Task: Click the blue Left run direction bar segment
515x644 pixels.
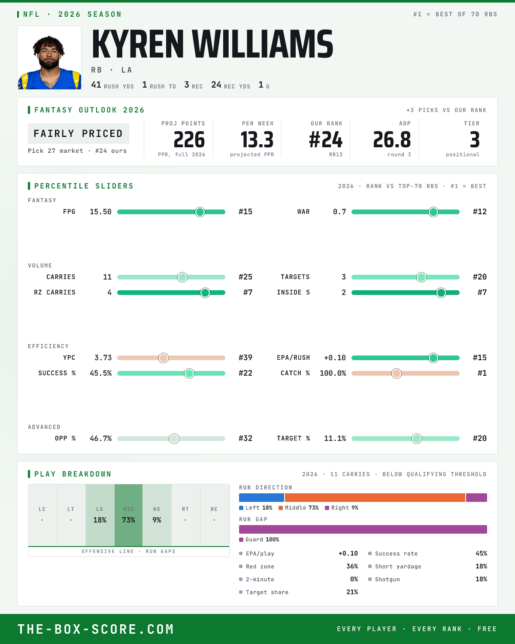Action: point(261,498)
